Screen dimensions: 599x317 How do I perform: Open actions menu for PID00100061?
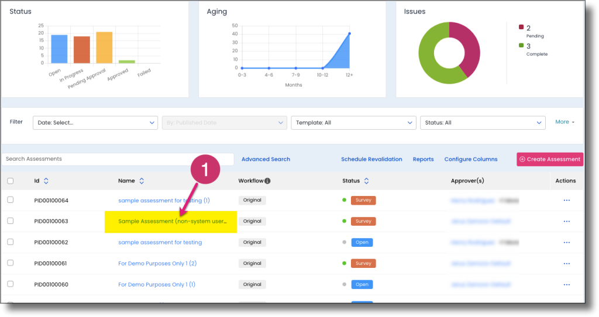[566, 264]
